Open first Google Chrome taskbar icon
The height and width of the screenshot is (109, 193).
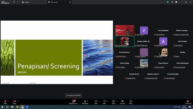(17, 107)
